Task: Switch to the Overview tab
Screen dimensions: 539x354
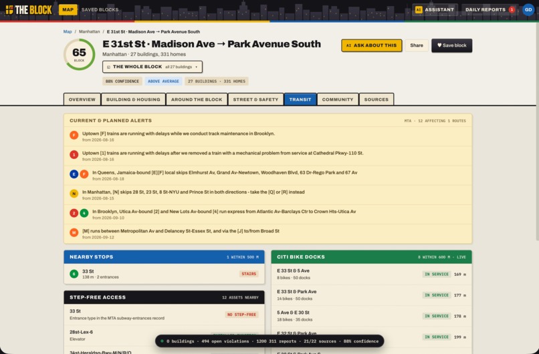Action: click(82, 100)
